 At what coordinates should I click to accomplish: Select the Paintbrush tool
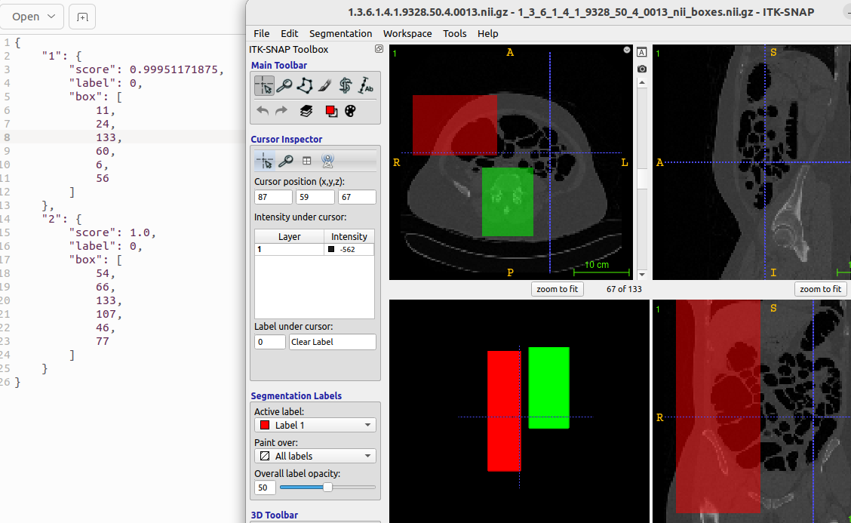click(x=324, y=85)
